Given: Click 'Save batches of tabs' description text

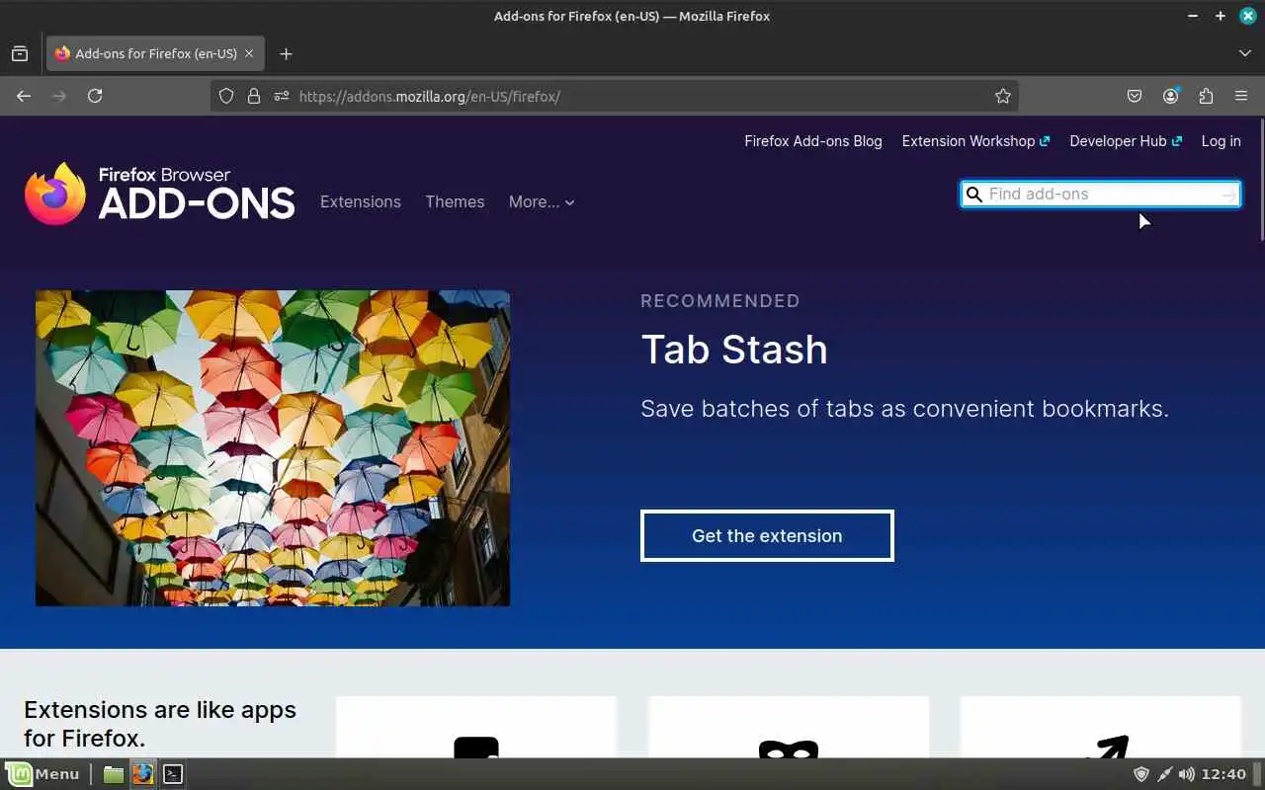Looking at the screenshot, I should point(905,409).
